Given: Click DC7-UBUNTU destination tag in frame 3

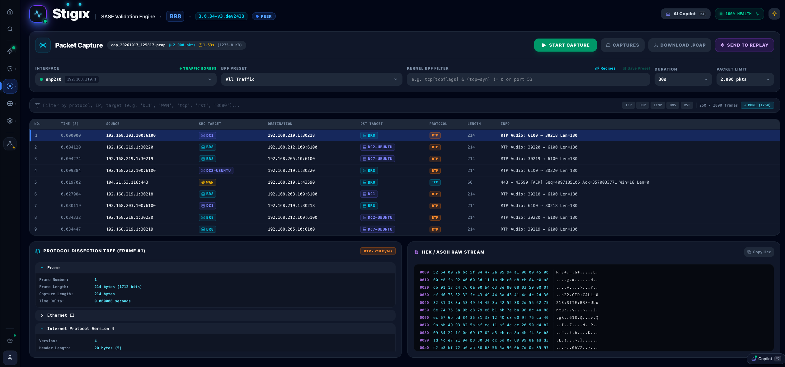Looking at the screenshot, I should tap(378, 159).
